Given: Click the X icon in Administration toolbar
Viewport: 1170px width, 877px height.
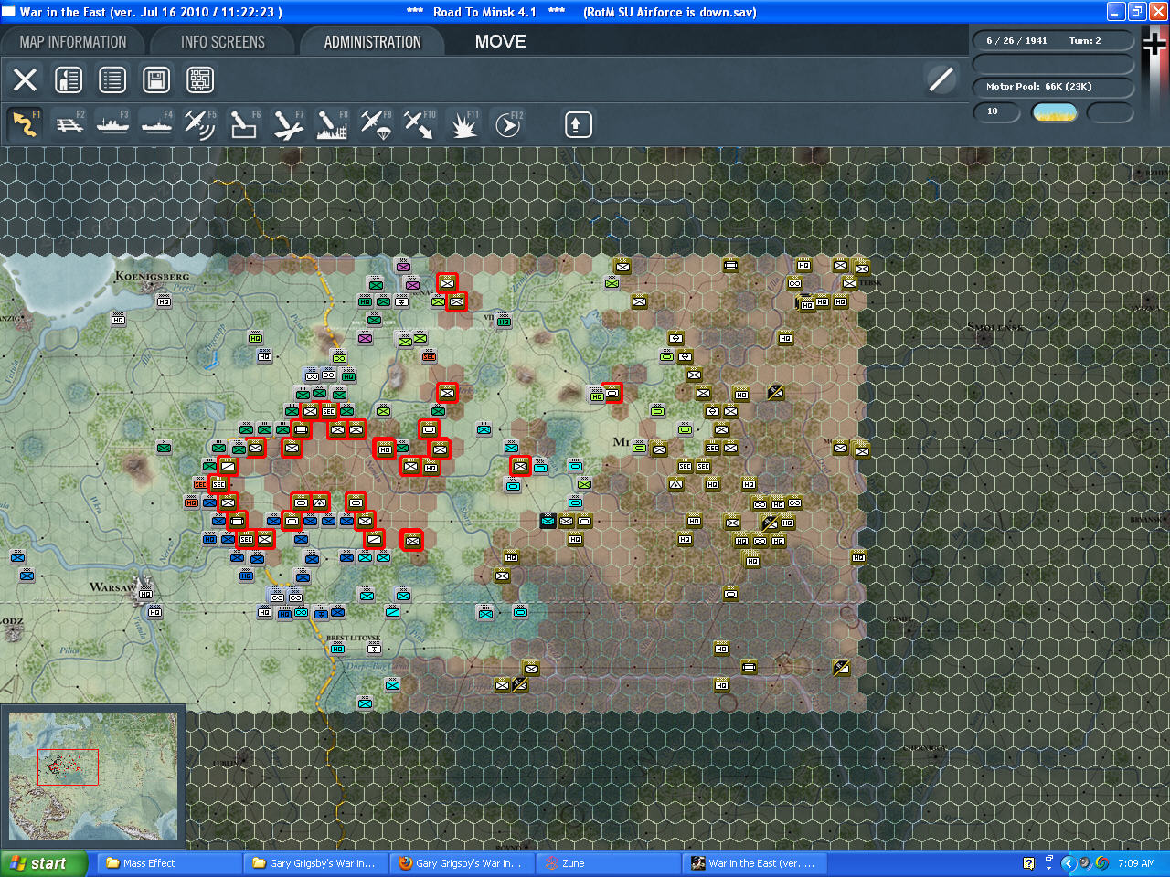Looking at the screenshot, I should pos(25,79).
